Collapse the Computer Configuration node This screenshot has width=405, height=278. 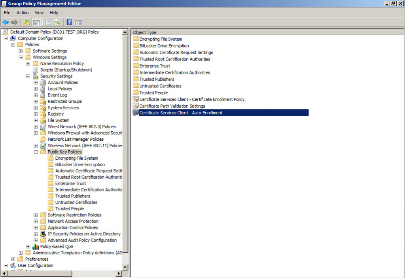(6, 38)
